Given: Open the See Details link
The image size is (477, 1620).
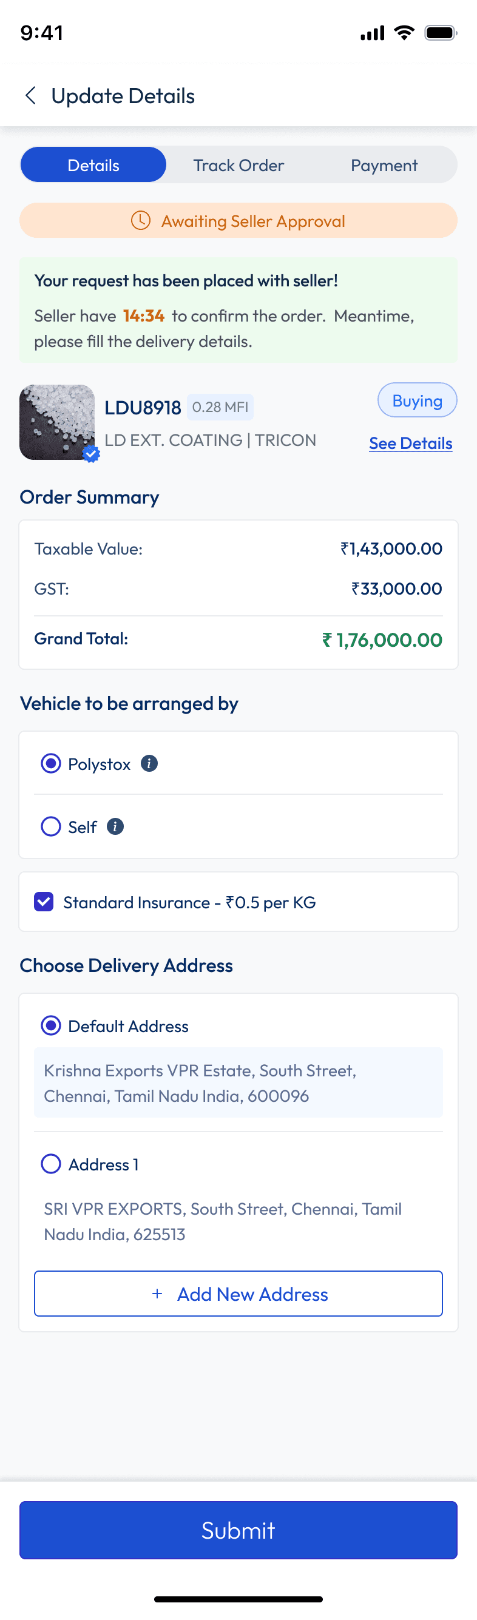Looking at the screenshot, I should tap(410, 444).
